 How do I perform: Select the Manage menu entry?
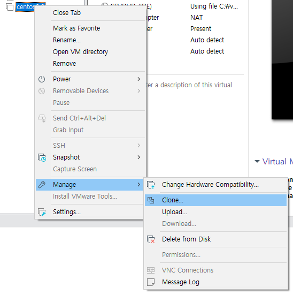pyautogui.click(x=90, y=185)
